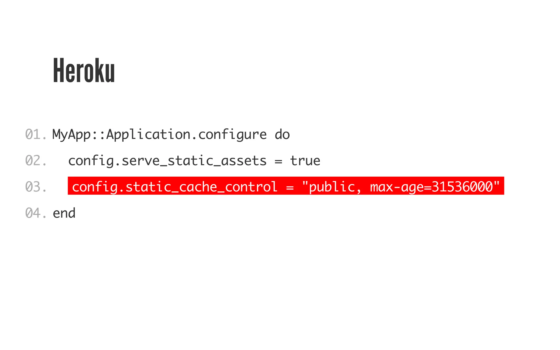Click the 'do' keyword on line one
560x350 pixels.
(x=282, y=135)
